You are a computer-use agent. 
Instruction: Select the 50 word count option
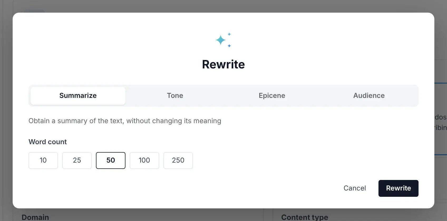(x=111, y=160)
